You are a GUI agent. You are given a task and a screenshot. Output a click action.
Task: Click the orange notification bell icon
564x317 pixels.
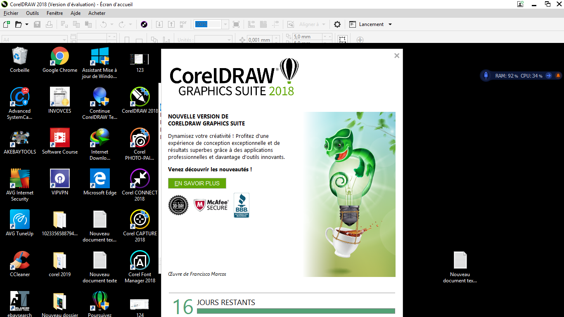click(558, 76)
